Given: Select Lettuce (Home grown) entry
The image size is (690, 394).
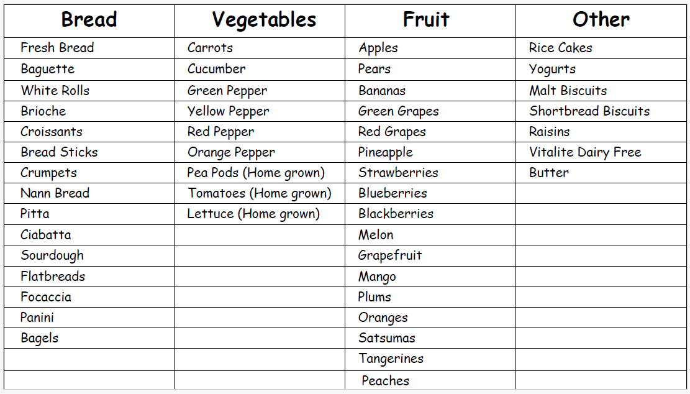Looking at the screenshot, I should click(x=253, y=214).
